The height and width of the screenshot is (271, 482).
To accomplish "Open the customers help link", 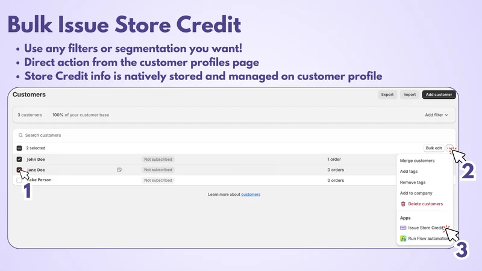I will click(x=251, y=195).
